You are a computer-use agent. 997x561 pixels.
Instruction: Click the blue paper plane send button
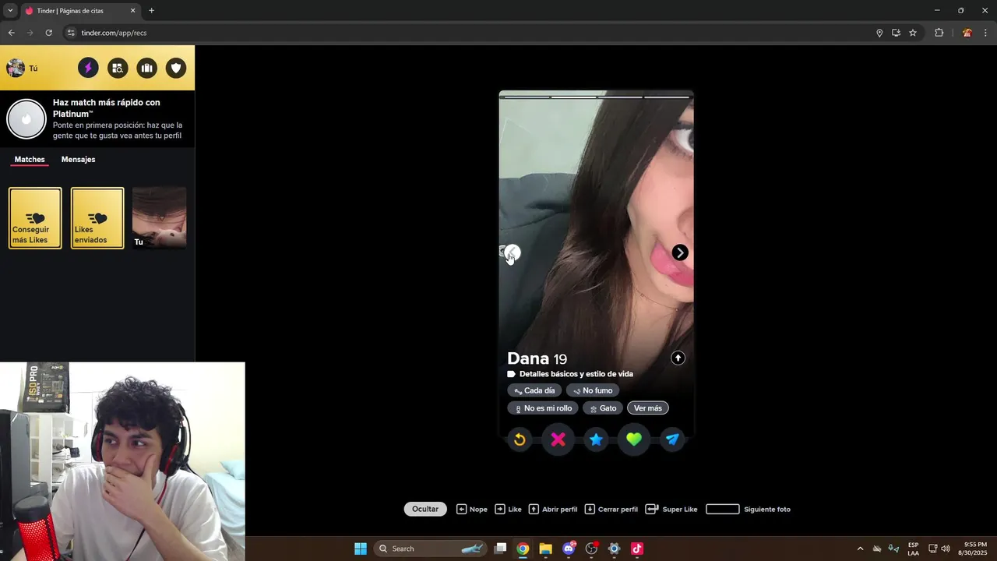[672, 439]
